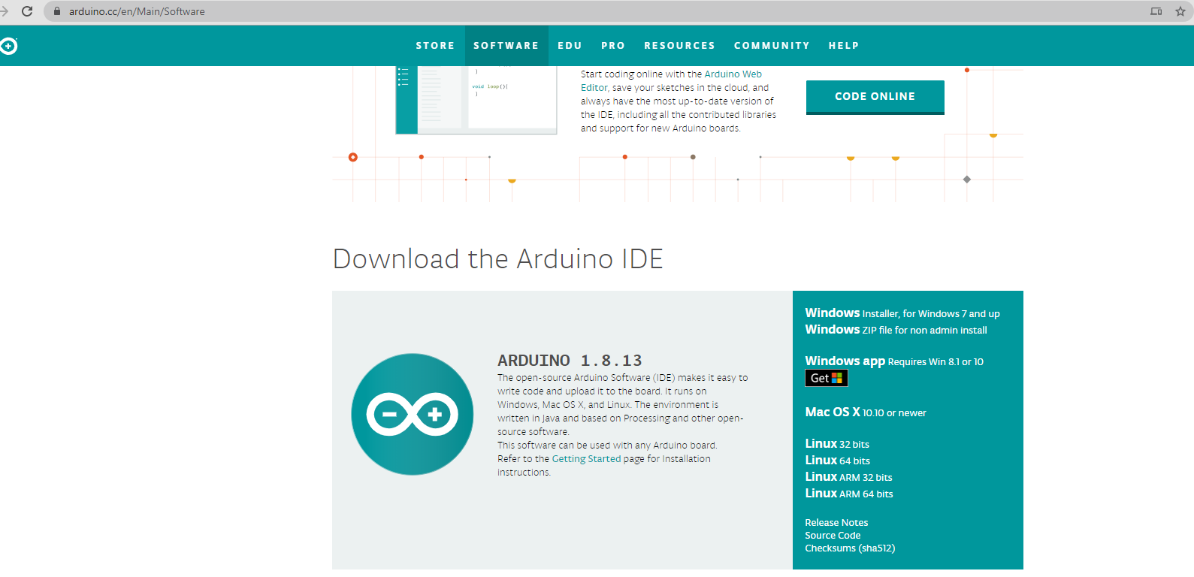
Task: Click the Arduino logo in header
Action: tap(8, 46)
